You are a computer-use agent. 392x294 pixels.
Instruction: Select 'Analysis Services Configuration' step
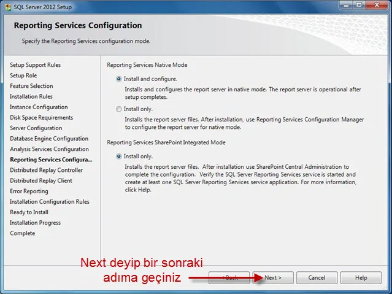click(49, 149)
